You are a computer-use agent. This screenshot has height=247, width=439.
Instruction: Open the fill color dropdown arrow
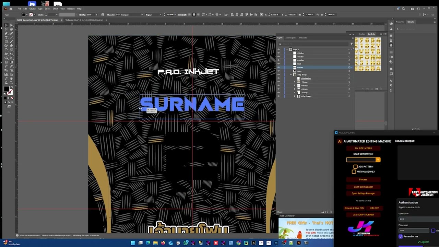(x=27, y=15)
